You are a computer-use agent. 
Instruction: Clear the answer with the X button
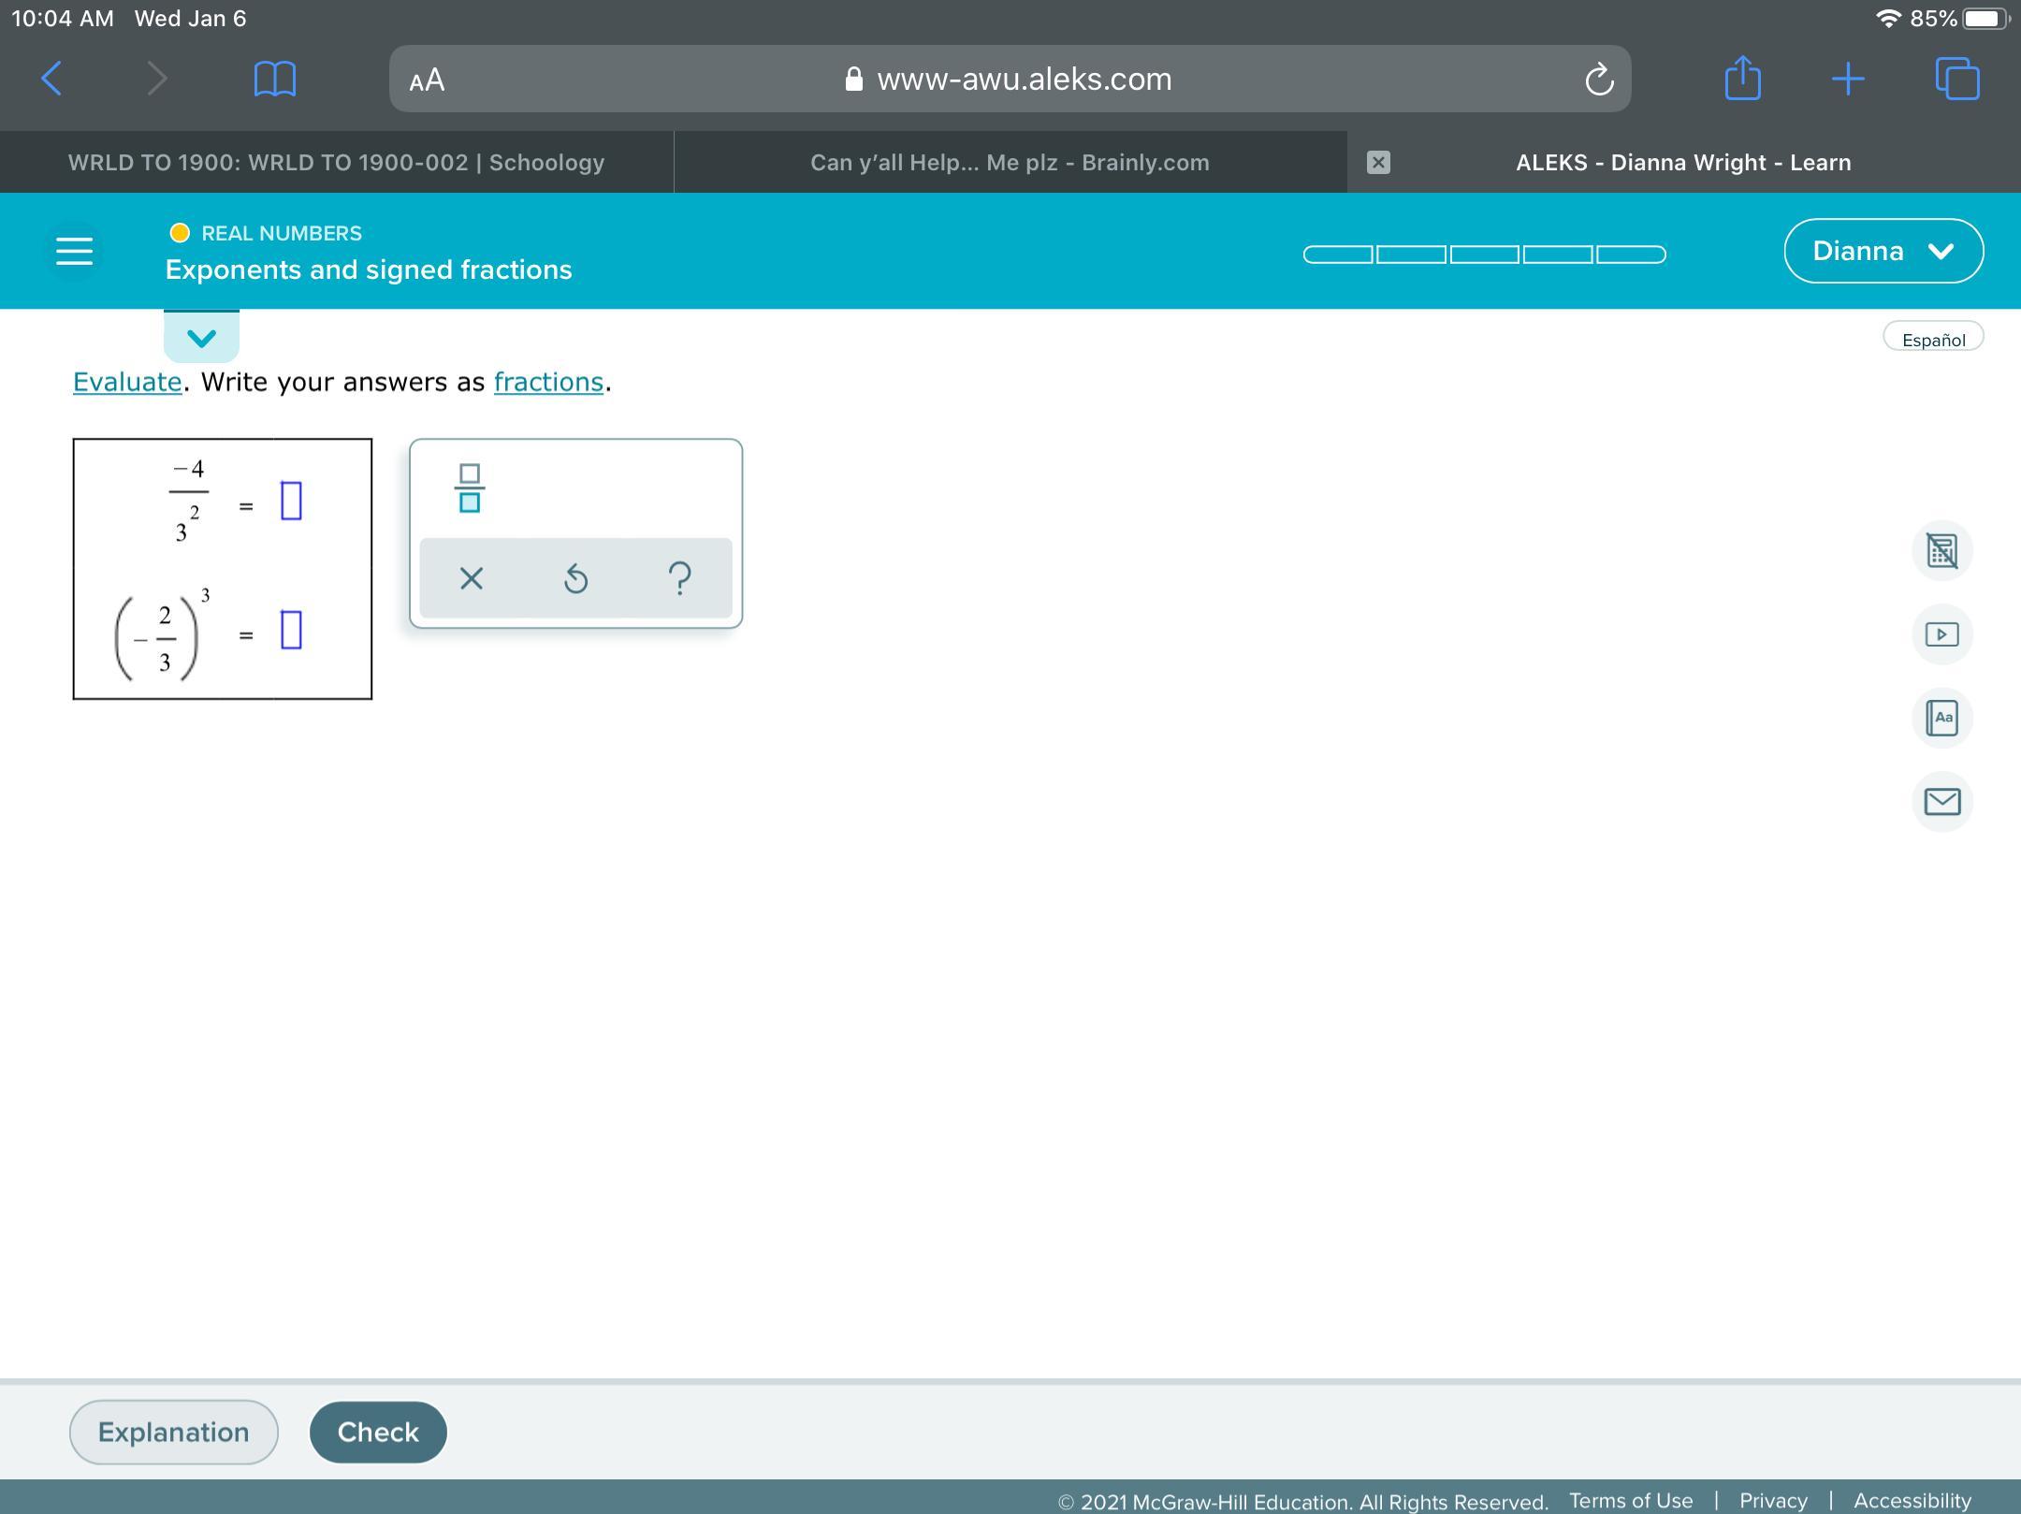coord(472,578)
